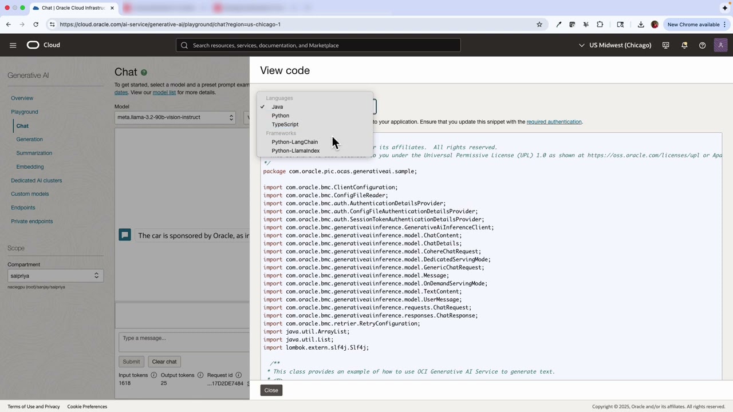Image resolution: width=733 pixels, height=412 pixels.
Task: Open the Compartment dropdown saipriya
Action: [x=55, y=276]
